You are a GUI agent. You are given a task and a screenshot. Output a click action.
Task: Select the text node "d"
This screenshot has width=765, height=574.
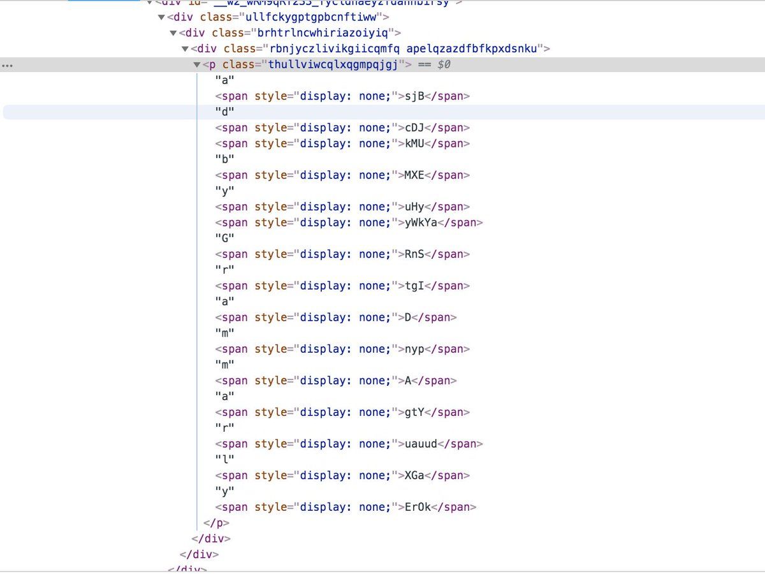(x=225, y=112)
